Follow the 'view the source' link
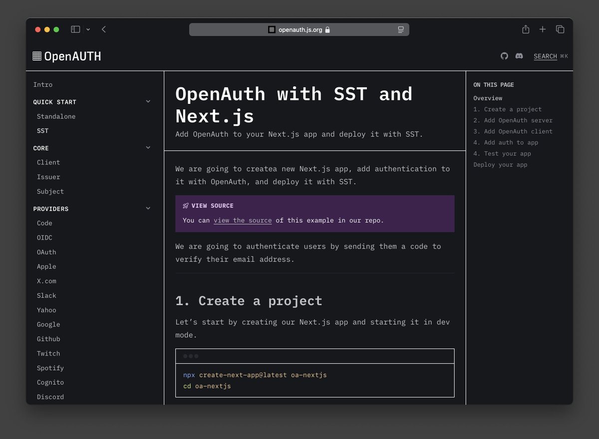 (x=243, y=220)
